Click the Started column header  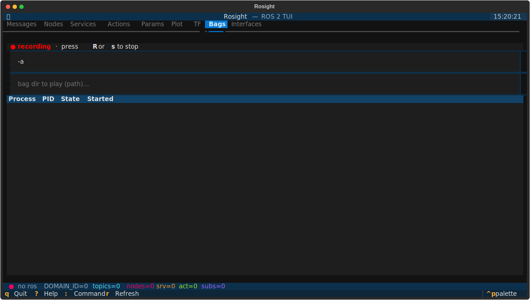100,99
